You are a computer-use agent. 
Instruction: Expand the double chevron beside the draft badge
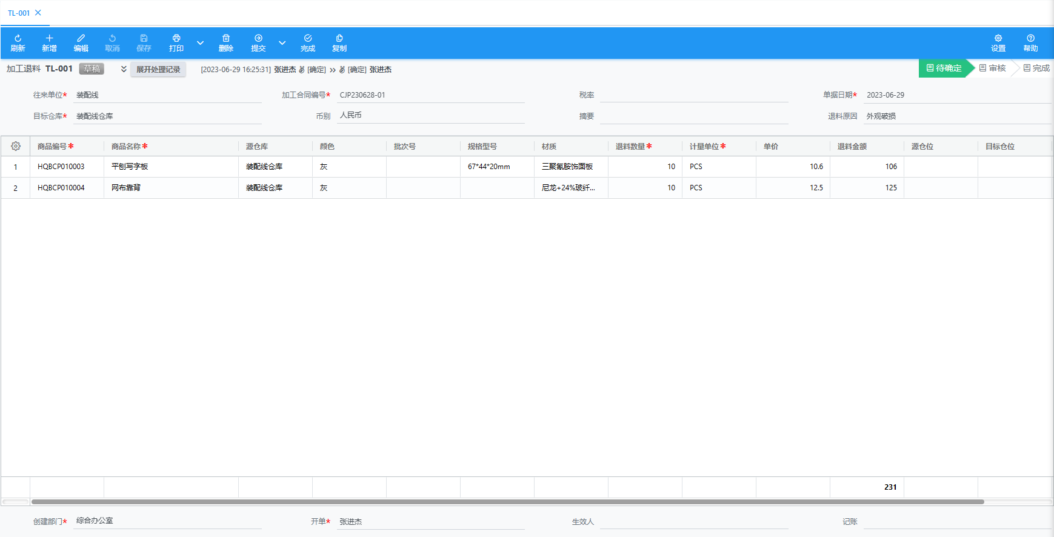(124, 69)
